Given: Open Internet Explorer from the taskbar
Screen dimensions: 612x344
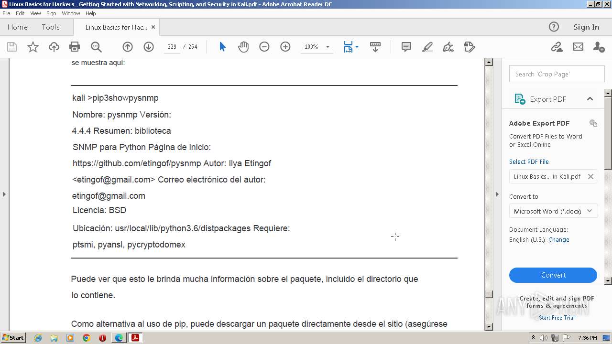Looking at the screenshot, I should [x=38, y=338].
